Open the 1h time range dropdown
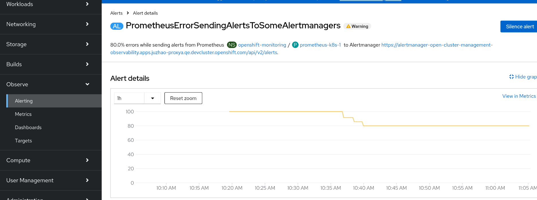 pos(137,98)
